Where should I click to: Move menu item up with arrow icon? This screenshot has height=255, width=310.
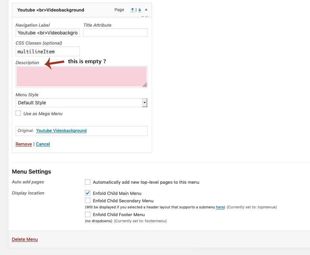click(132, 10)
